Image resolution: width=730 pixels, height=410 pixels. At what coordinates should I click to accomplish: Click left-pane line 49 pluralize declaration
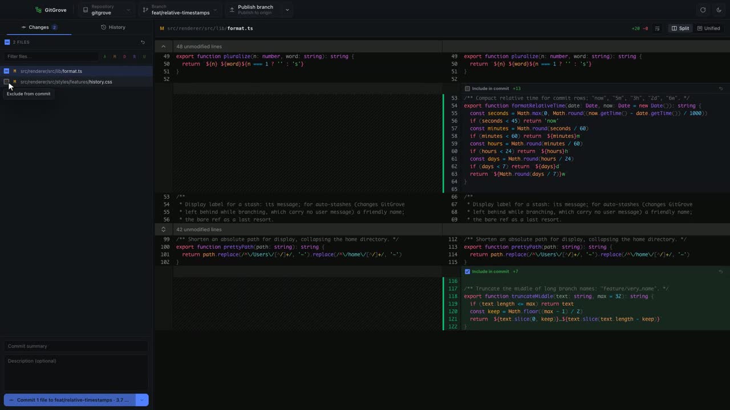[x=265, y=56]
